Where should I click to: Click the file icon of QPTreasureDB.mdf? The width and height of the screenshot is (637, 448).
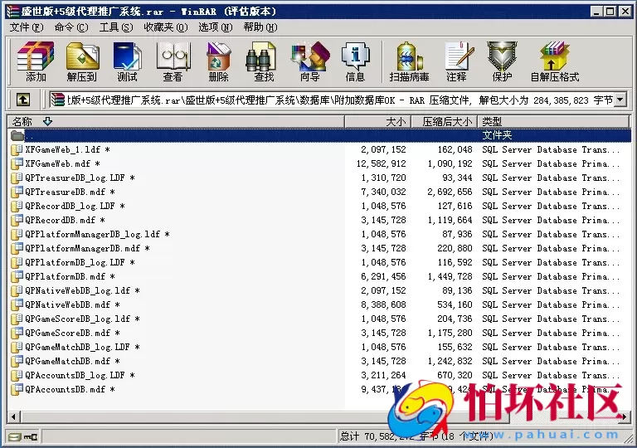pyautogui.click(x=17, y=192)
